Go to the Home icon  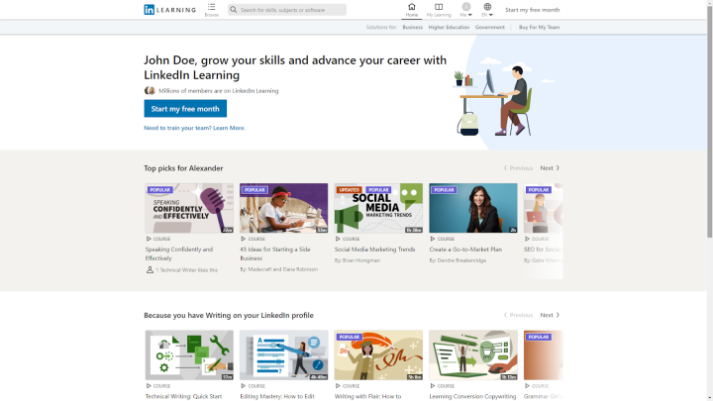(412, 7)
